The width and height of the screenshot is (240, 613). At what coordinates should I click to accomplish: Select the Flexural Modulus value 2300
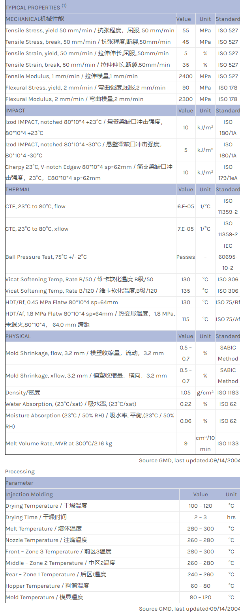coord(186,99)
